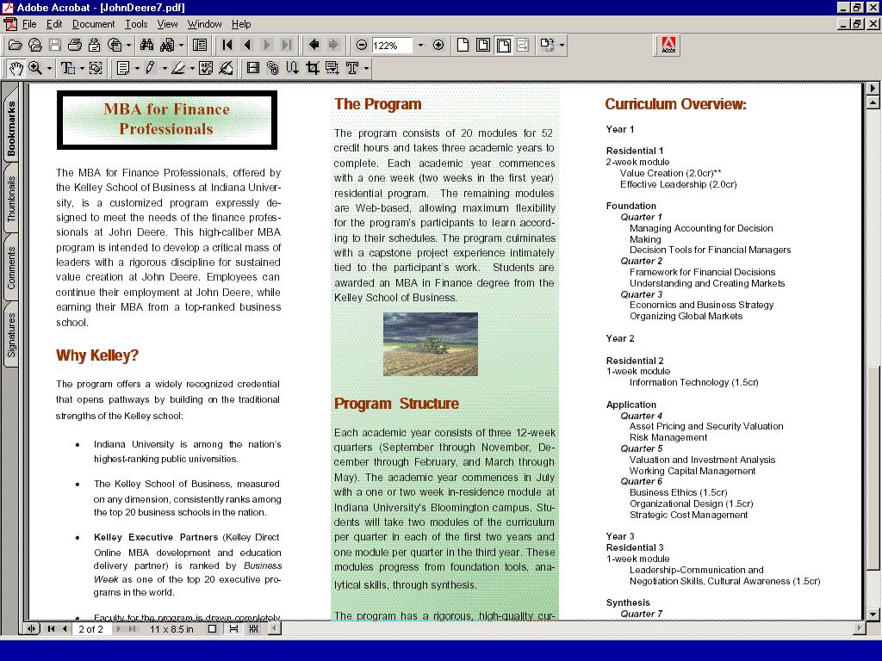Click the Save disk icon
882x661 pixels.
pyautogui.click(x=54, y=45)
